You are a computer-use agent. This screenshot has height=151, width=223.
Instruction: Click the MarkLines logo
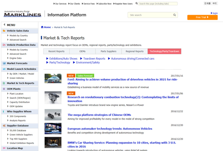(x=23, y=14)
